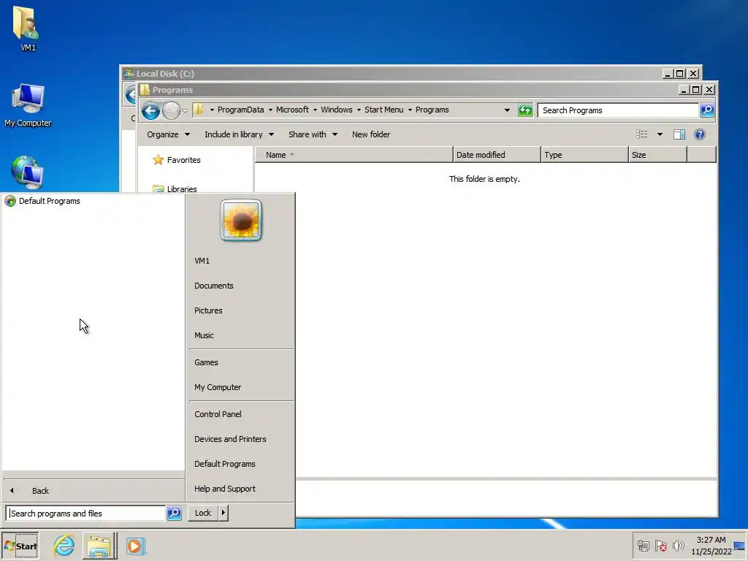Open the volume speaker tray icon
The height and width of the screenshot is (561, 748).
678,545
